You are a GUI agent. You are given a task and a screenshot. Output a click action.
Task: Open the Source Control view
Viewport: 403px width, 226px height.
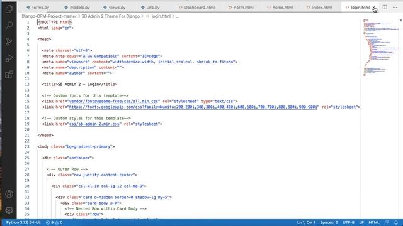(x=9, y=41)
